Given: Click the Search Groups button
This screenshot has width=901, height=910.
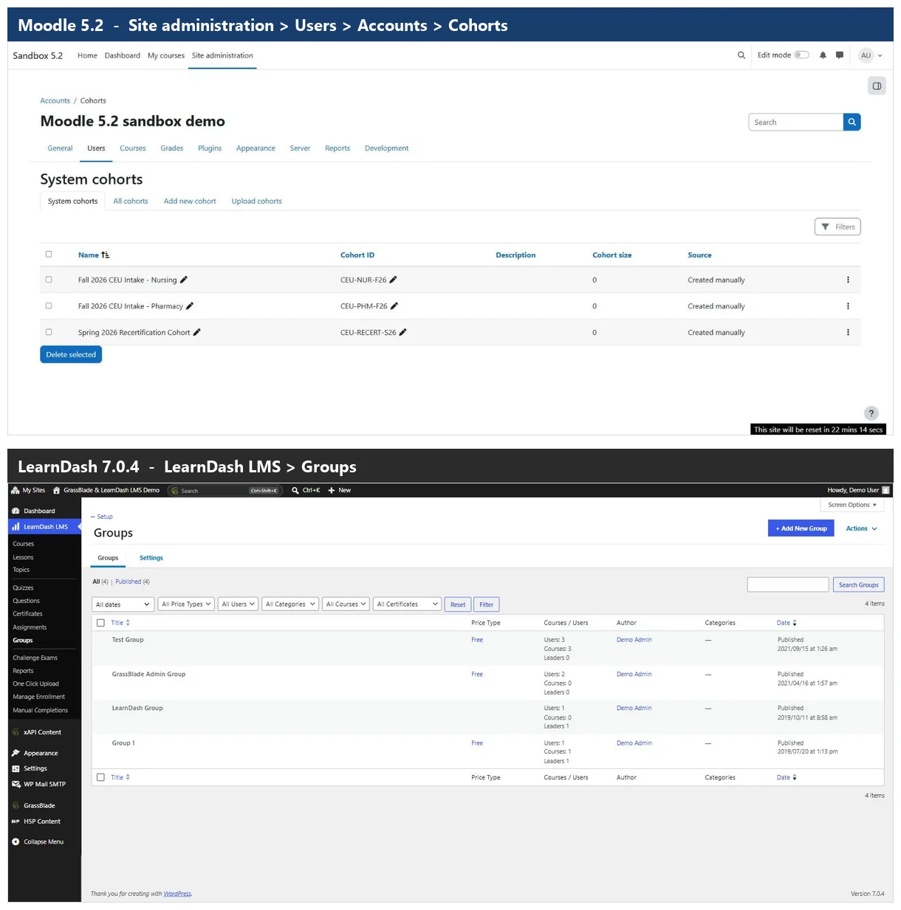Looking at the screenshot, I should [x=858, y=585].
